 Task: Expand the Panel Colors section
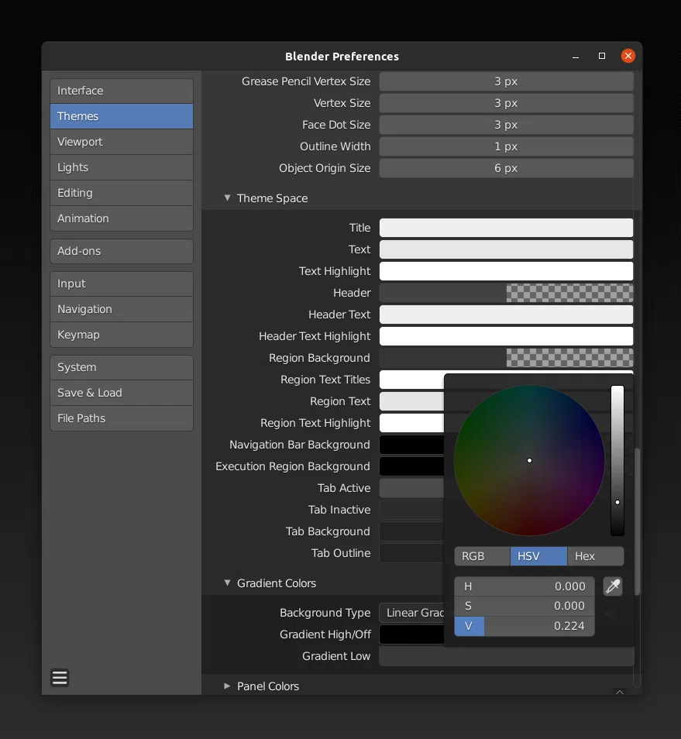coord(228,686)
